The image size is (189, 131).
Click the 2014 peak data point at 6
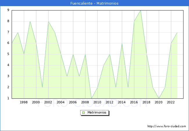pos(122,43)
